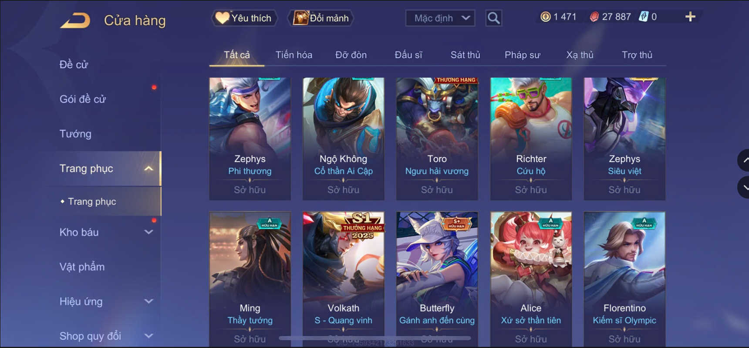Click the blue ticket currency icon
749x348 pixels.
click(643, 17)
